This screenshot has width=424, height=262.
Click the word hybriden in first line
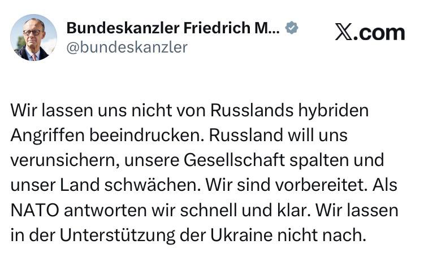pyautogui.click(x=334, y=111)
